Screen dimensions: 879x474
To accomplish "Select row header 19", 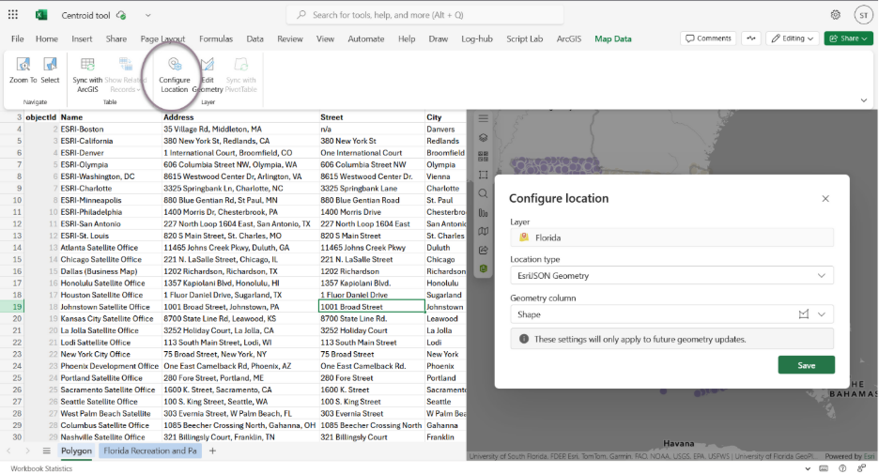I will pos(12,307).
